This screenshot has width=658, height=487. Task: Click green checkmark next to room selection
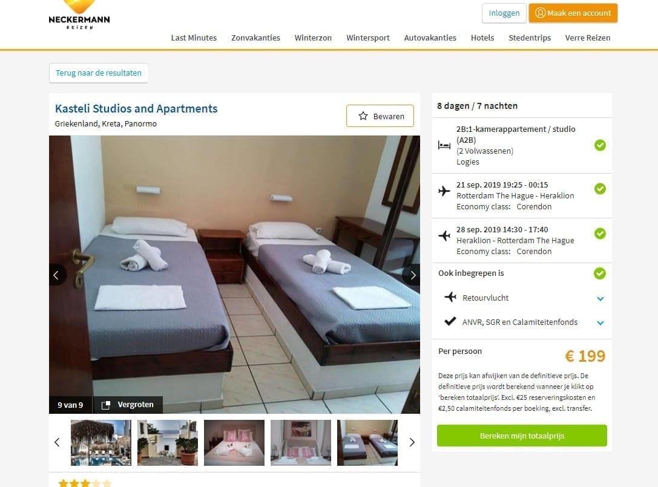click(600, 145)
